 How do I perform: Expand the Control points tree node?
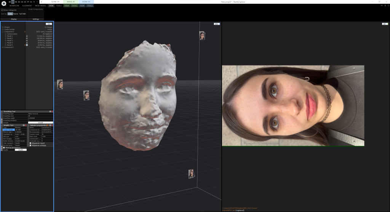point(3,29)
